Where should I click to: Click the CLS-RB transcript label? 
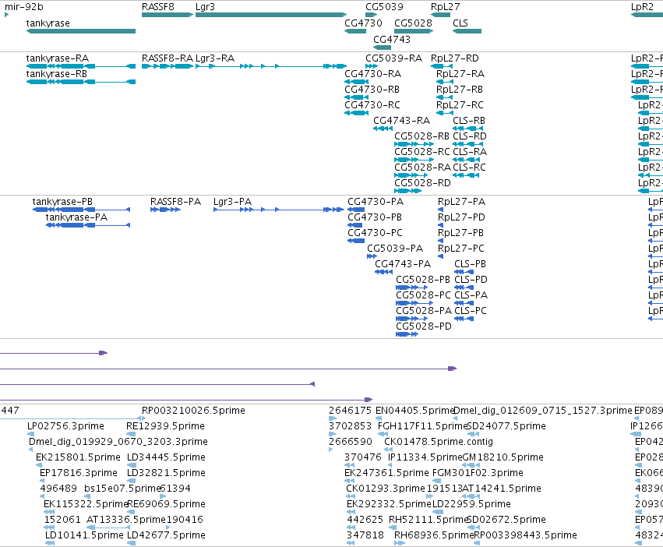pos(469,121)
